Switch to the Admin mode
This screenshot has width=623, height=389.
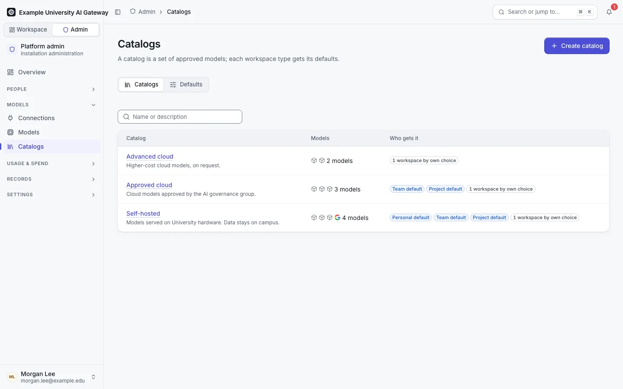(75, 29)
